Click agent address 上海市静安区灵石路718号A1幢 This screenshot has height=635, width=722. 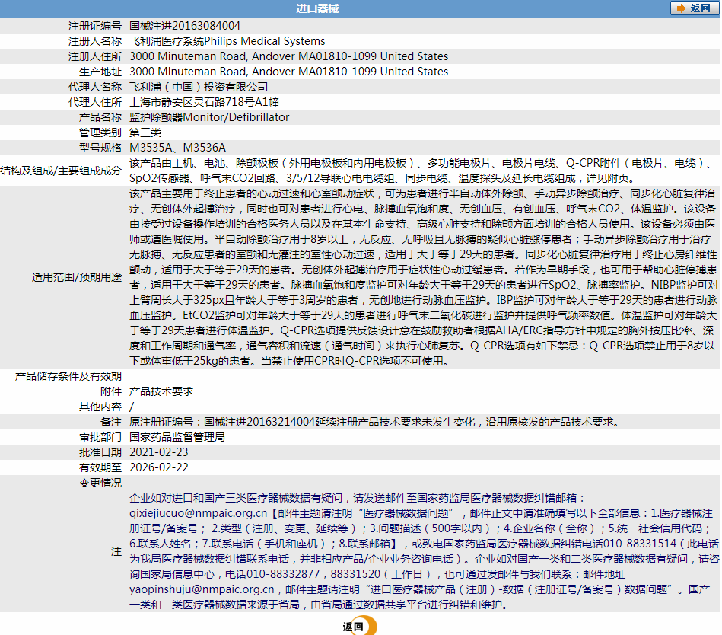coord(205,102)
